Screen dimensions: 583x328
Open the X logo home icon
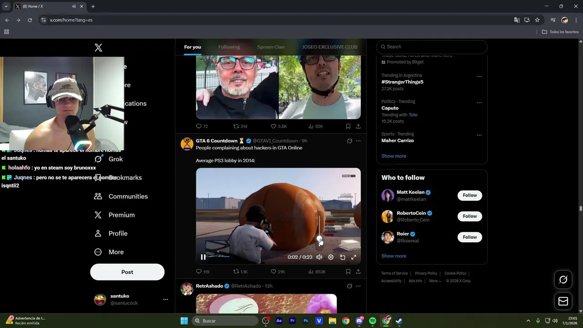(98, 48)
